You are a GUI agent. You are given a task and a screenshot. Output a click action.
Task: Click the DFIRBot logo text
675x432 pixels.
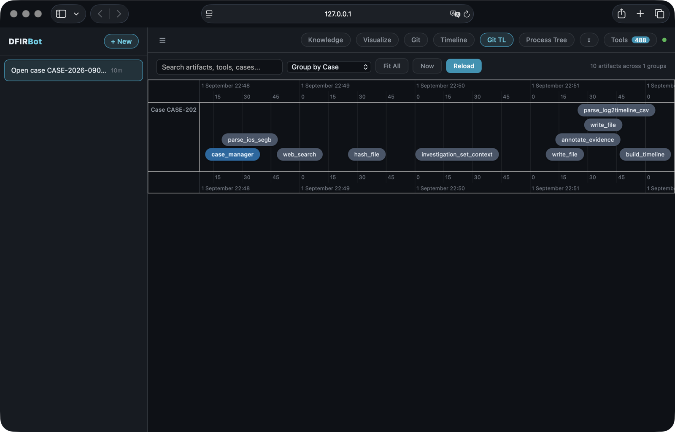[x=25, y=41]
